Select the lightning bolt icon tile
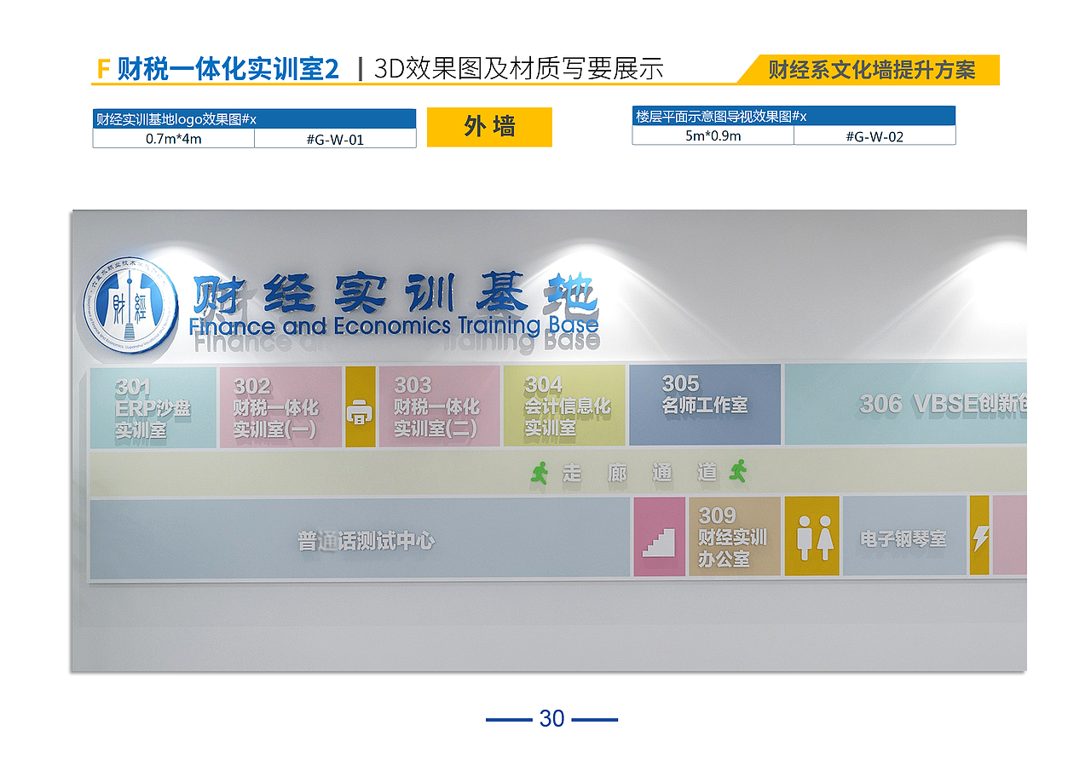Screen dimensions: 1091x771 tap(981, 537)
